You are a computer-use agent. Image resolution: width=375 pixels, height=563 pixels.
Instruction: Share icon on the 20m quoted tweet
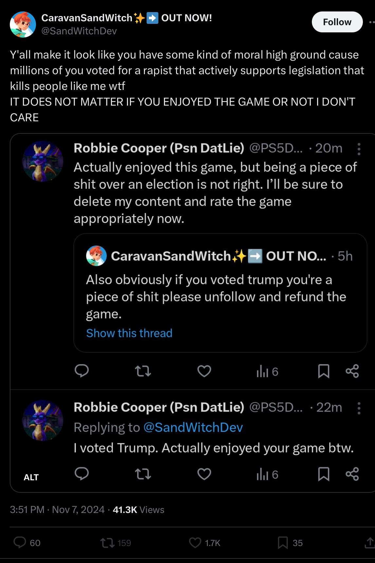pos(352,371)
